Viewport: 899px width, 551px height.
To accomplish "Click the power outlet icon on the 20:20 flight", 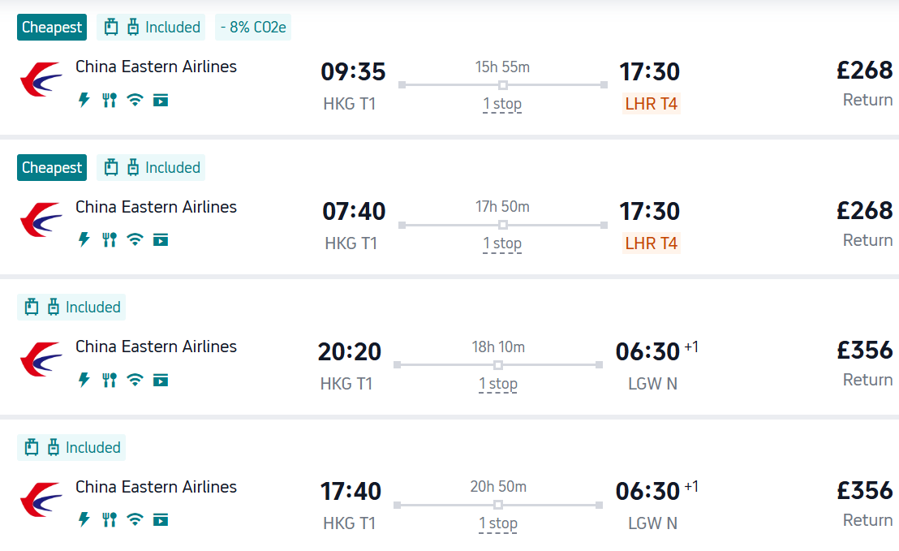I will [x=84, y=380].
